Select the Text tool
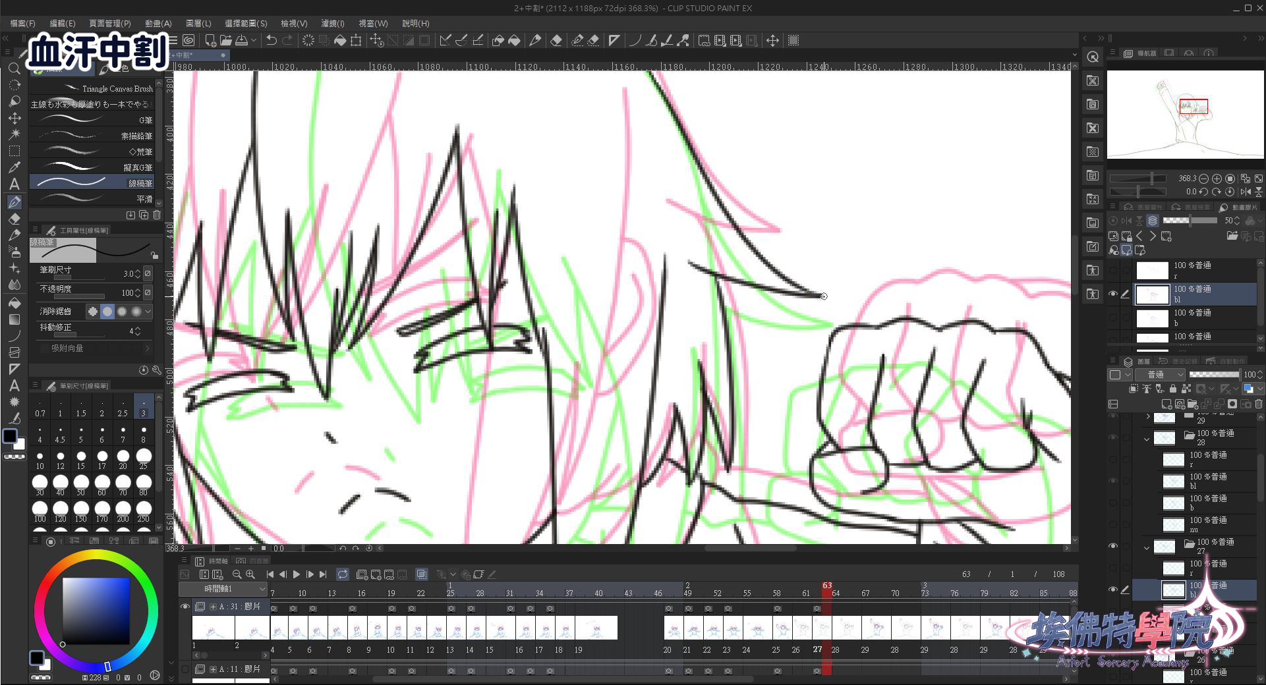1266x685 pixels. coord(14,184)
